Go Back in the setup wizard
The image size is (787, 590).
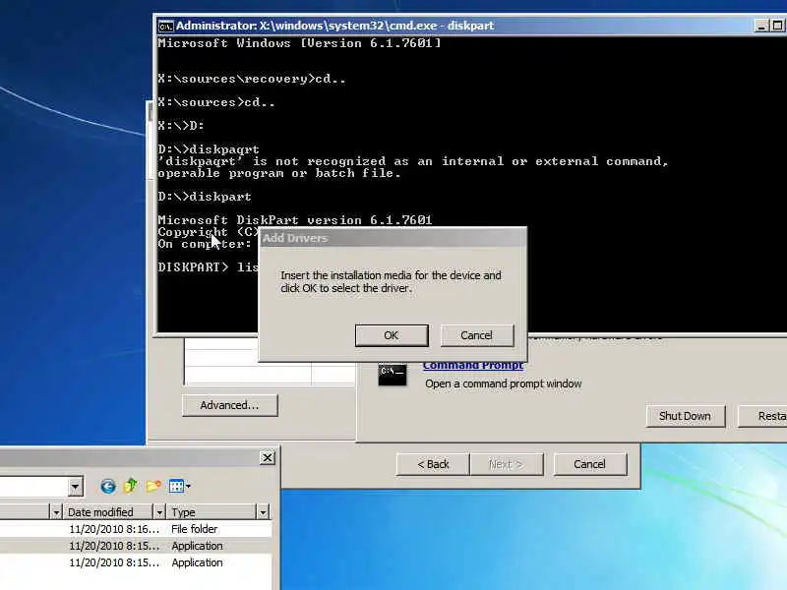pos(433,464)
